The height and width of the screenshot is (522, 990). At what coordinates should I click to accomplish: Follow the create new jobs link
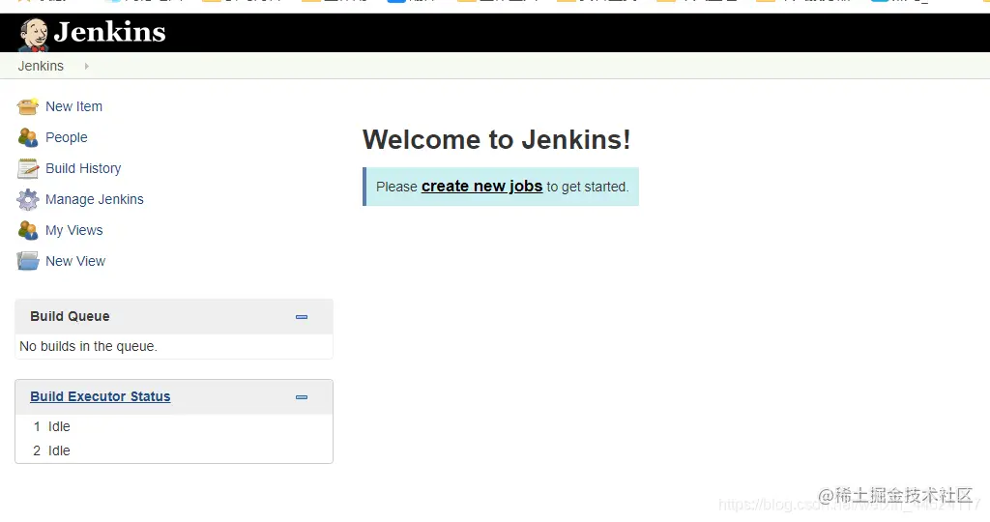pos(481,187)
